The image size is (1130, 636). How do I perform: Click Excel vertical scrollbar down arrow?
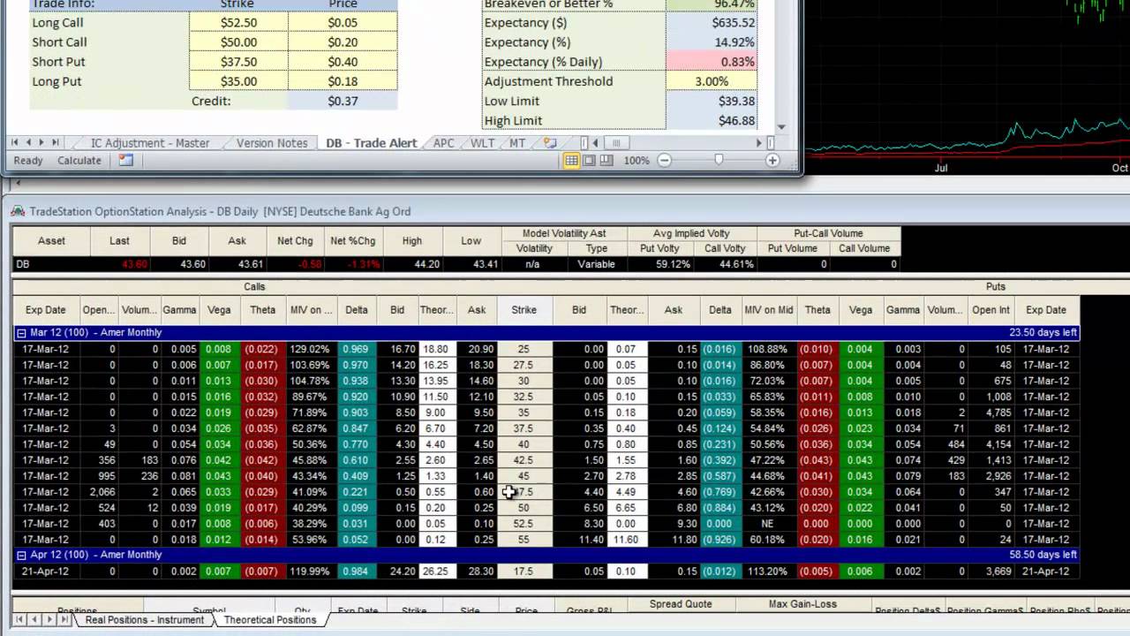pyautogui.click(x=781, y=127)
